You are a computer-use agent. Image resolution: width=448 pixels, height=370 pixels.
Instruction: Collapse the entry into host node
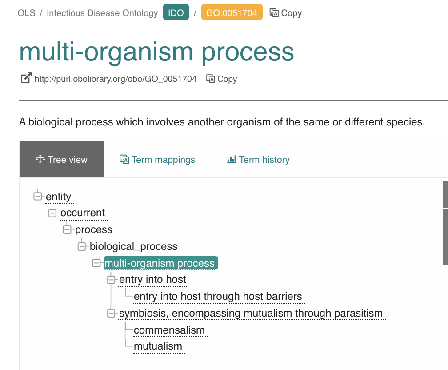pos(111,279)
